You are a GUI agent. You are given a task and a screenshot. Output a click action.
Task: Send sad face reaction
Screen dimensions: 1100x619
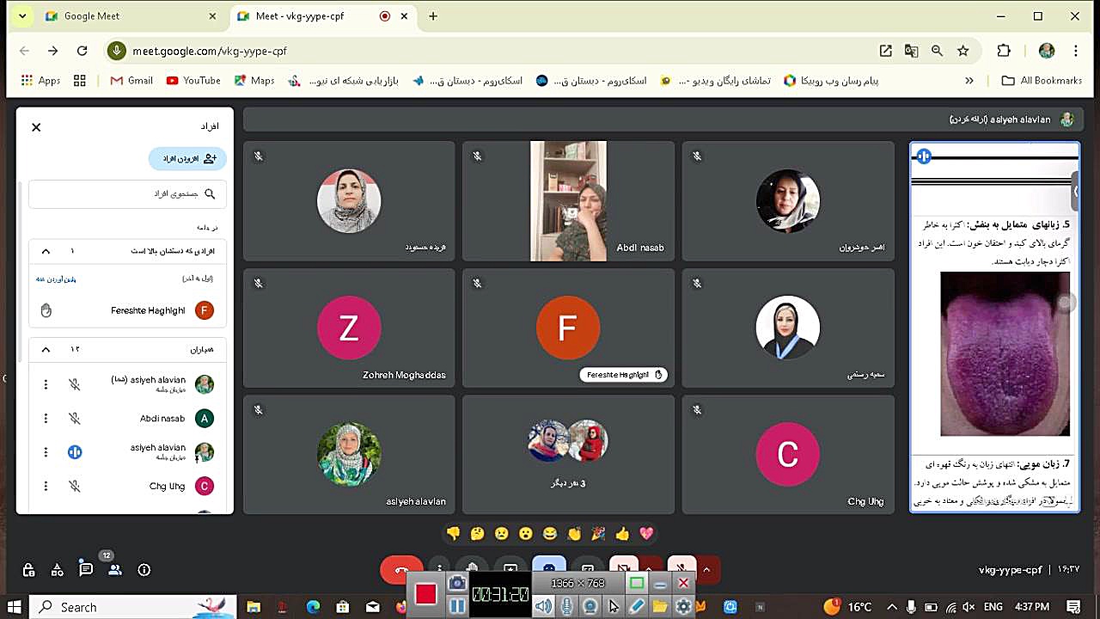coord(501,534)
